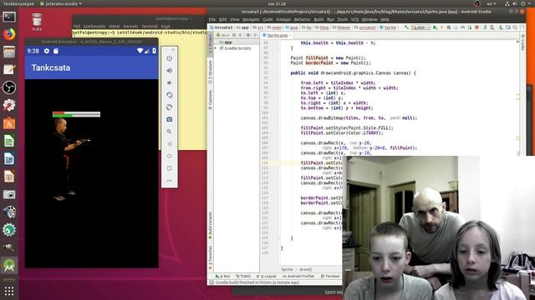Open OBS Studio from the dock
The height and width of the screenshot is (300, 535).
[x=9, y=87]
